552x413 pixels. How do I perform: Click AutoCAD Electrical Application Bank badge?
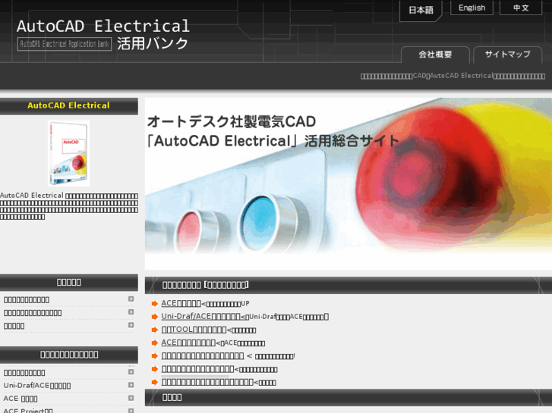point(65,44)
